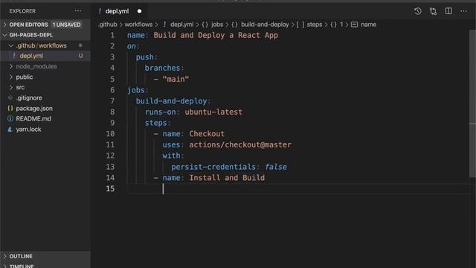476x268 pixels.
Task: Click the steps breadcrumb segment
Action: click(314, 25)
